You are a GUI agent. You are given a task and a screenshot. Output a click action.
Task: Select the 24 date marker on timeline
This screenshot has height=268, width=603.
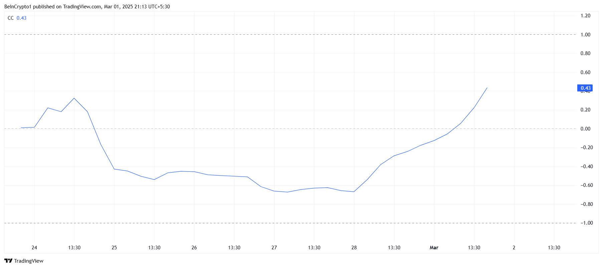[34, 248]
